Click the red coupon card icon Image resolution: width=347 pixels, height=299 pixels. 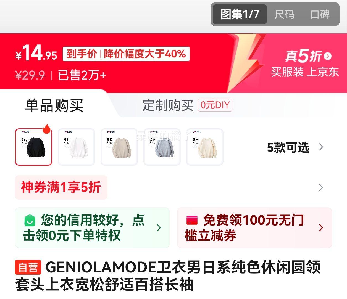[192, 220]
